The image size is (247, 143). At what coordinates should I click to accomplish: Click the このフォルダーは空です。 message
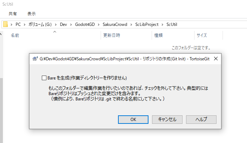191,48
